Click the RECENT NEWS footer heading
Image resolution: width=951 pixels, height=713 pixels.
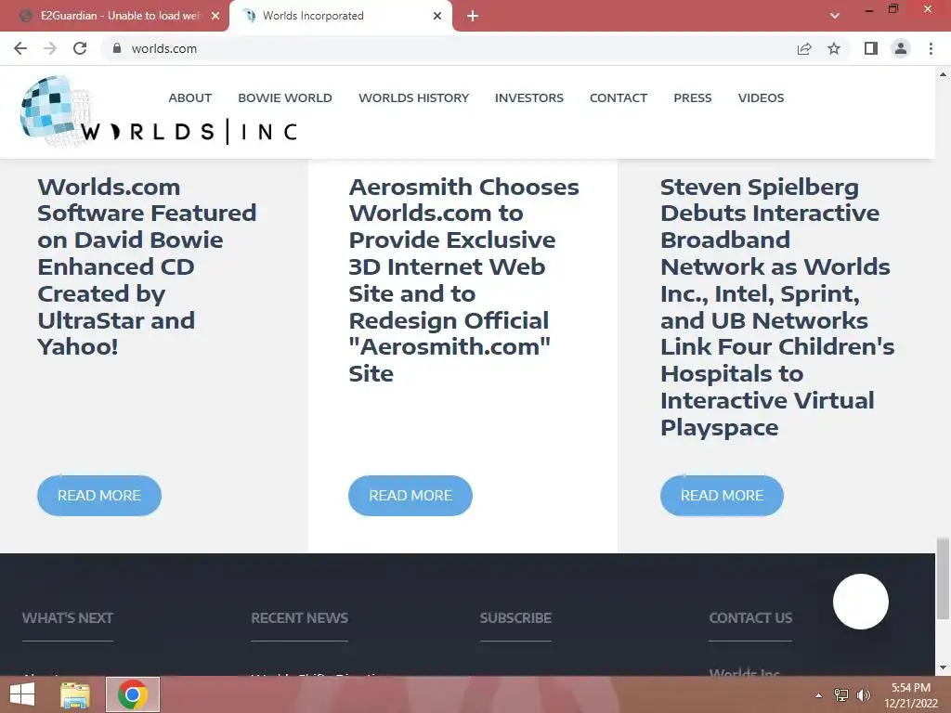(300, 617)
